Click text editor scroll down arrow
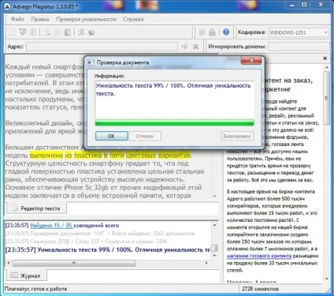Image resolution: width=334 pixels, height=296 pixels. 214,197
